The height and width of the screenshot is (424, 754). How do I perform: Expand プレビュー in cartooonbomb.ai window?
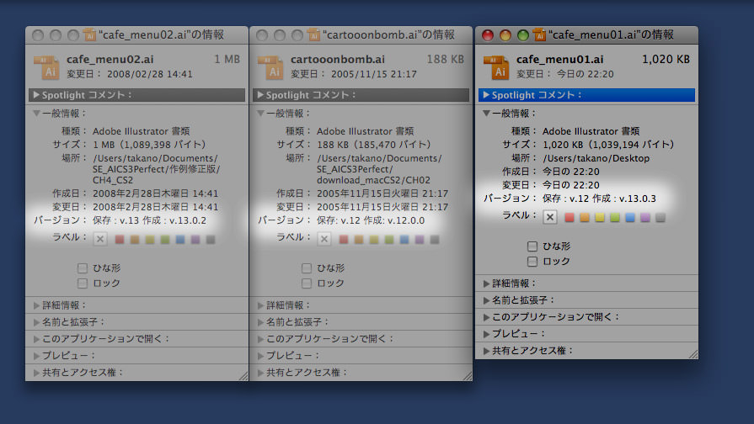pyautogui.click(x=260, y=356)
